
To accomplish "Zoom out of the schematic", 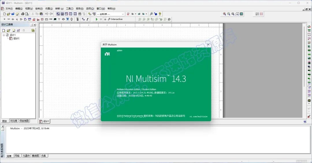I will point(229,14).
